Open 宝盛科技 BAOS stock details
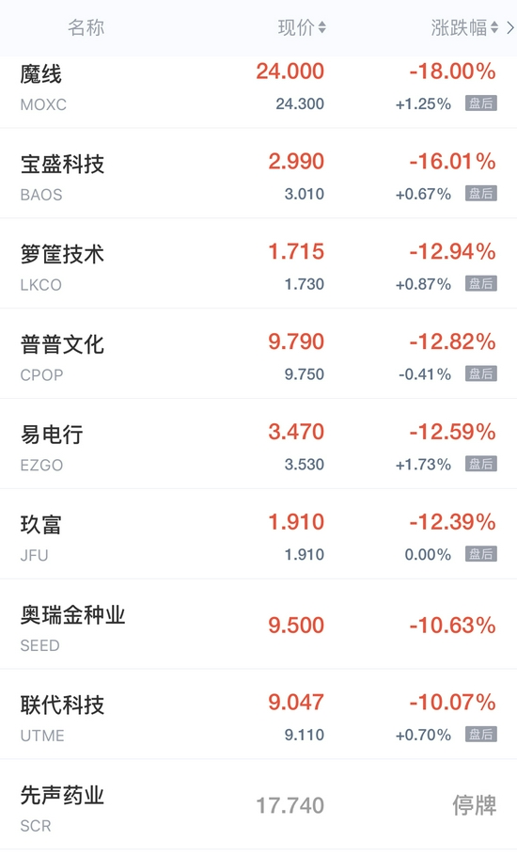This screenshot has width=517, height=856. [258, 173]
